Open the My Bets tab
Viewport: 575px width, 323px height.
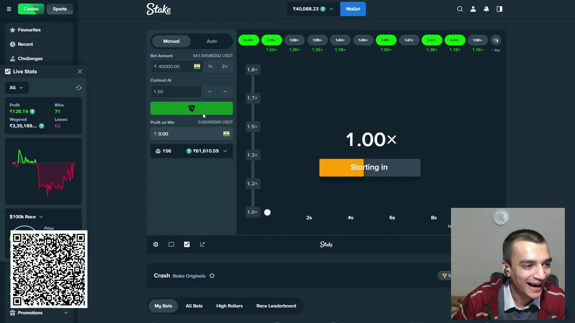pos(163,306)
